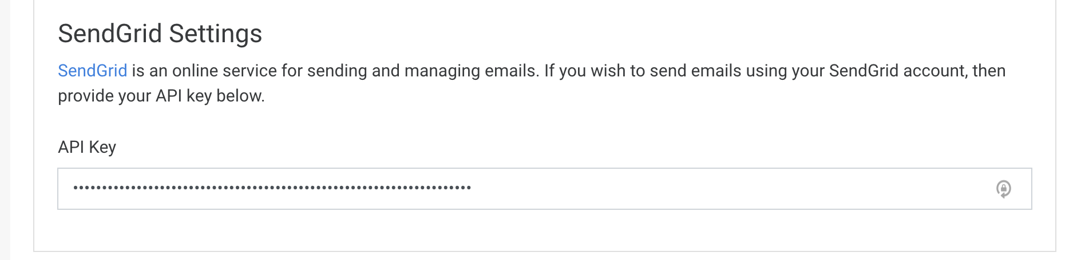1077x260 pixels.
Task: Click the "SendGrid account" text in description
Action: coord(897,71)
